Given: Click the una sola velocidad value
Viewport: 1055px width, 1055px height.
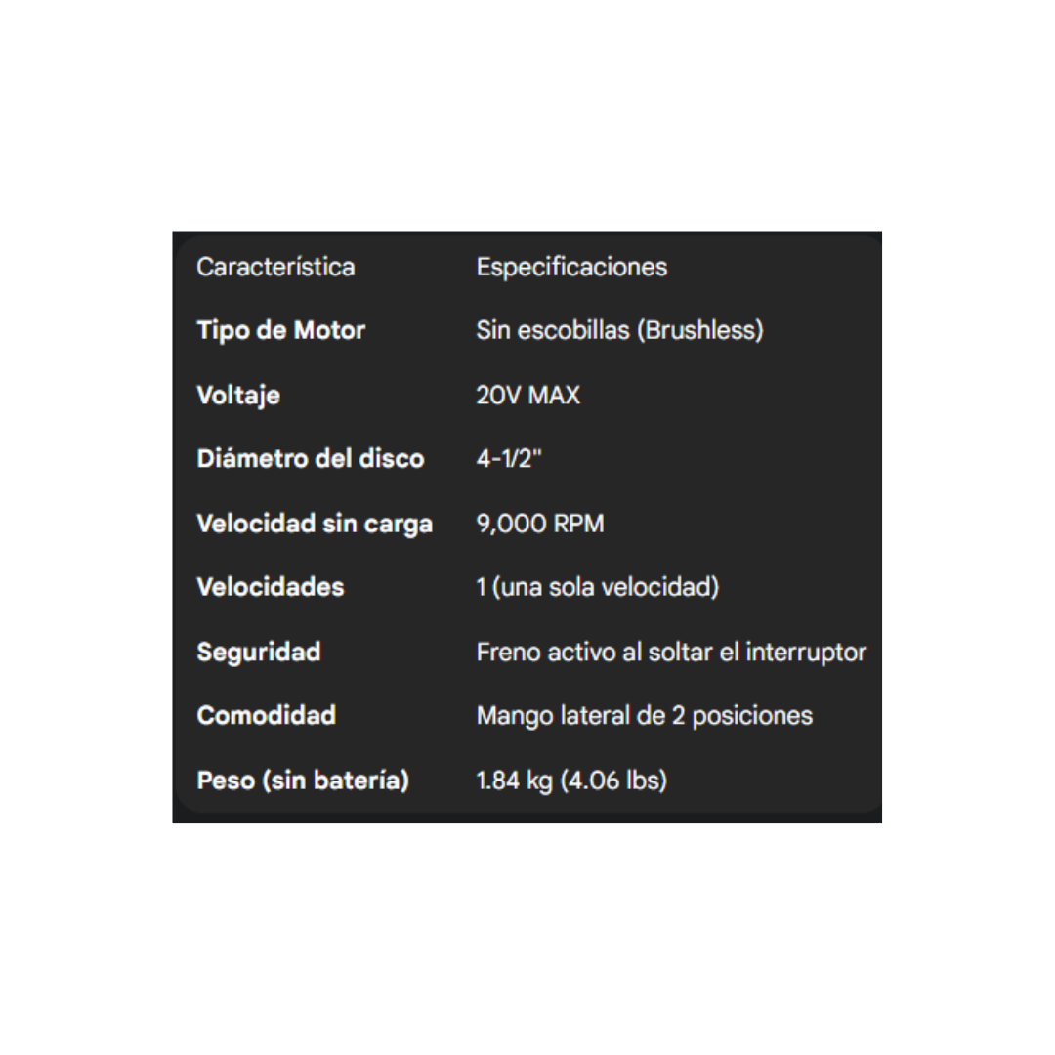Looking at the screenshot, I should pyautogui.click(x=606, y=587).
